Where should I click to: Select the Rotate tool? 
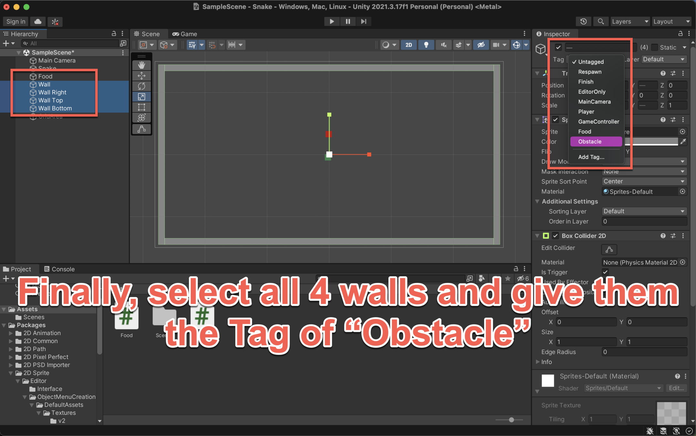tap(142, 86)
